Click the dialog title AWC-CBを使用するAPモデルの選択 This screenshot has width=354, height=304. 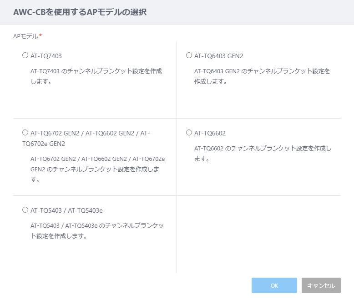(80, 12)
